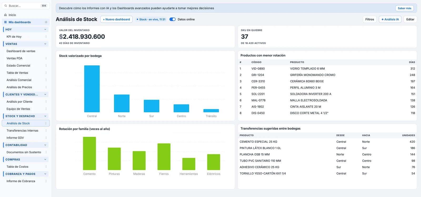
Task: Open options menu for KPI de Hoy
Action: (46, 37)
